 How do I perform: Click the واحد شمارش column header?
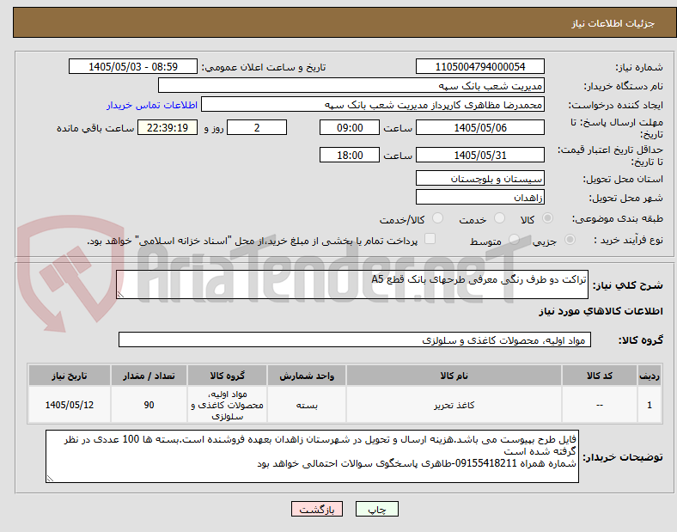307,376
